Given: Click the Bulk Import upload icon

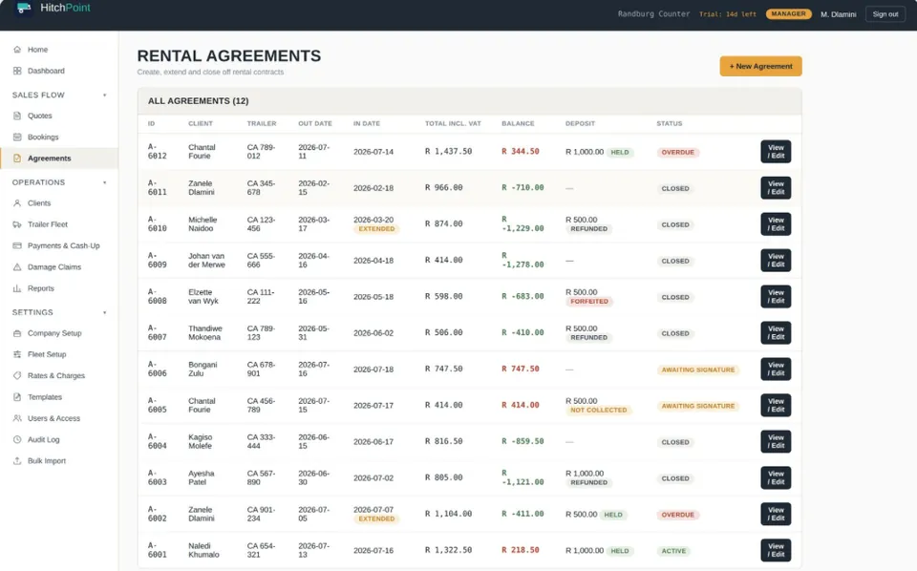Looking at the screenshot, I should 17,460.
